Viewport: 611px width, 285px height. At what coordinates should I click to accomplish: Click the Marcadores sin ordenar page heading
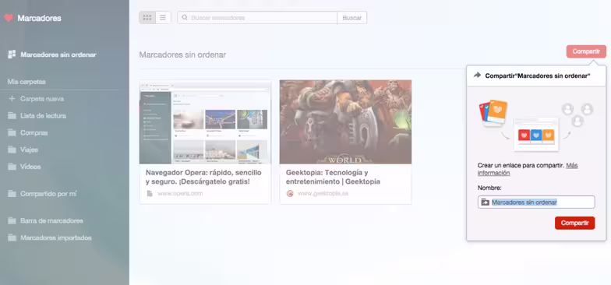pyautogui.click(x=182, y=55)
